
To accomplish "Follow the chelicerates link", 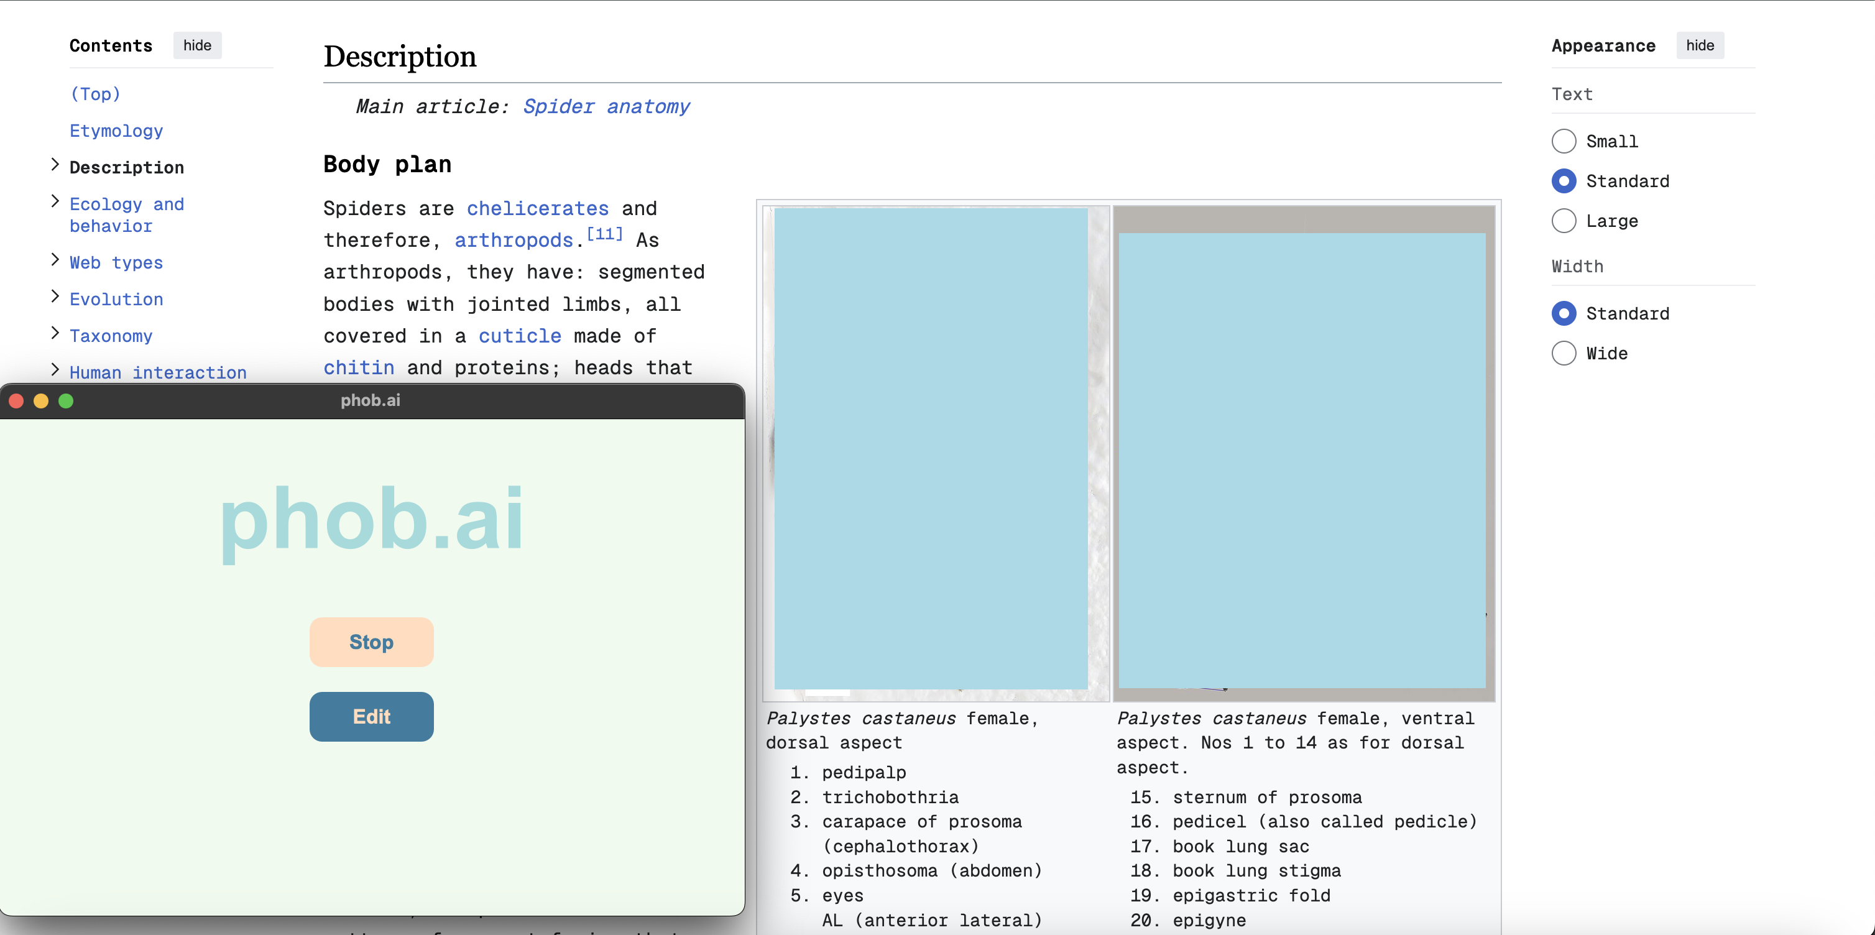I will pyautogui.click(x=537, y=209).
